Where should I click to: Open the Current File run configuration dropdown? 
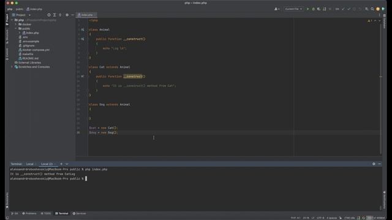(x=293, y=9)
